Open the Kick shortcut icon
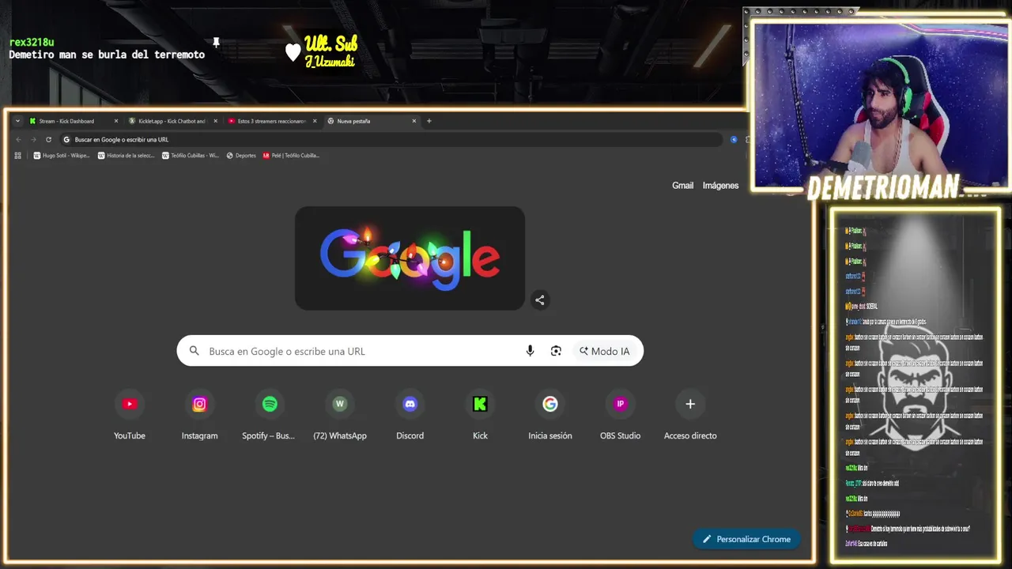 [480, 404]
